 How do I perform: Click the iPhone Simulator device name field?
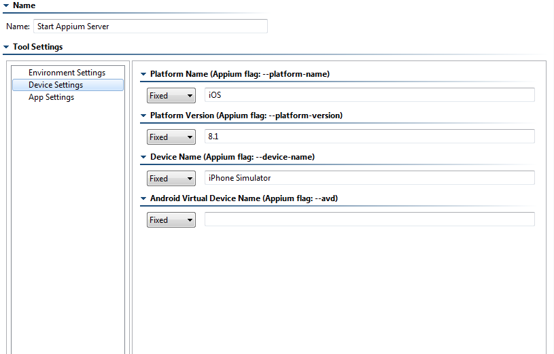pyautogui.click(x=370, y=178)
